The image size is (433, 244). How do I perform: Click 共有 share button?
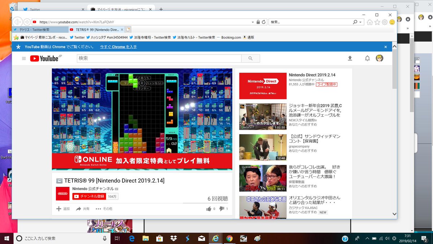coord(83,209)
